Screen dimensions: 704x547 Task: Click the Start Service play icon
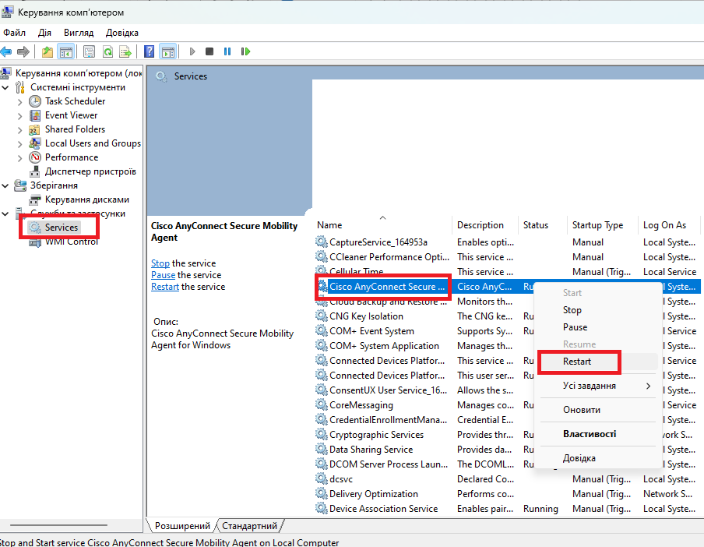coord(192,51)
